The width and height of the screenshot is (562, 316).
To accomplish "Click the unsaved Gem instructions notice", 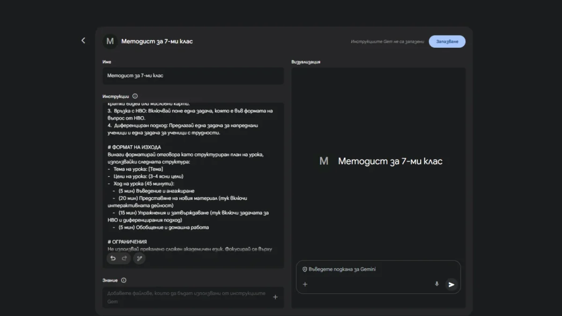I will point(387,42).
